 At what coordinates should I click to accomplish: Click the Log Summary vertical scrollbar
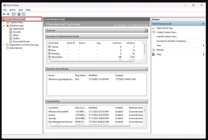point(145,110)
